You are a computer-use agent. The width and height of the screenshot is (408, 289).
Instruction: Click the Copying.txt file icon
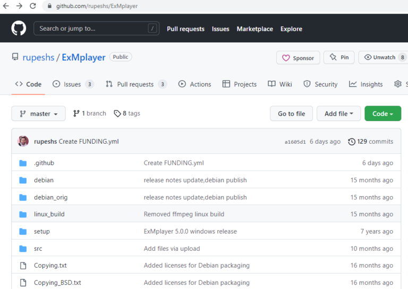coord(23,265)
